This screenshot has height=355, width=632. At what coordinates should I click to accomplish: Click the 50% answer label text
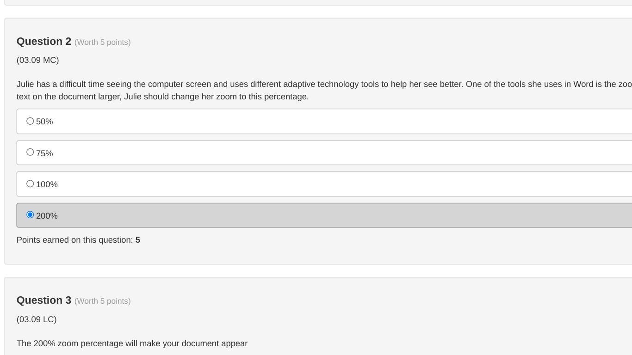[44, 122]
